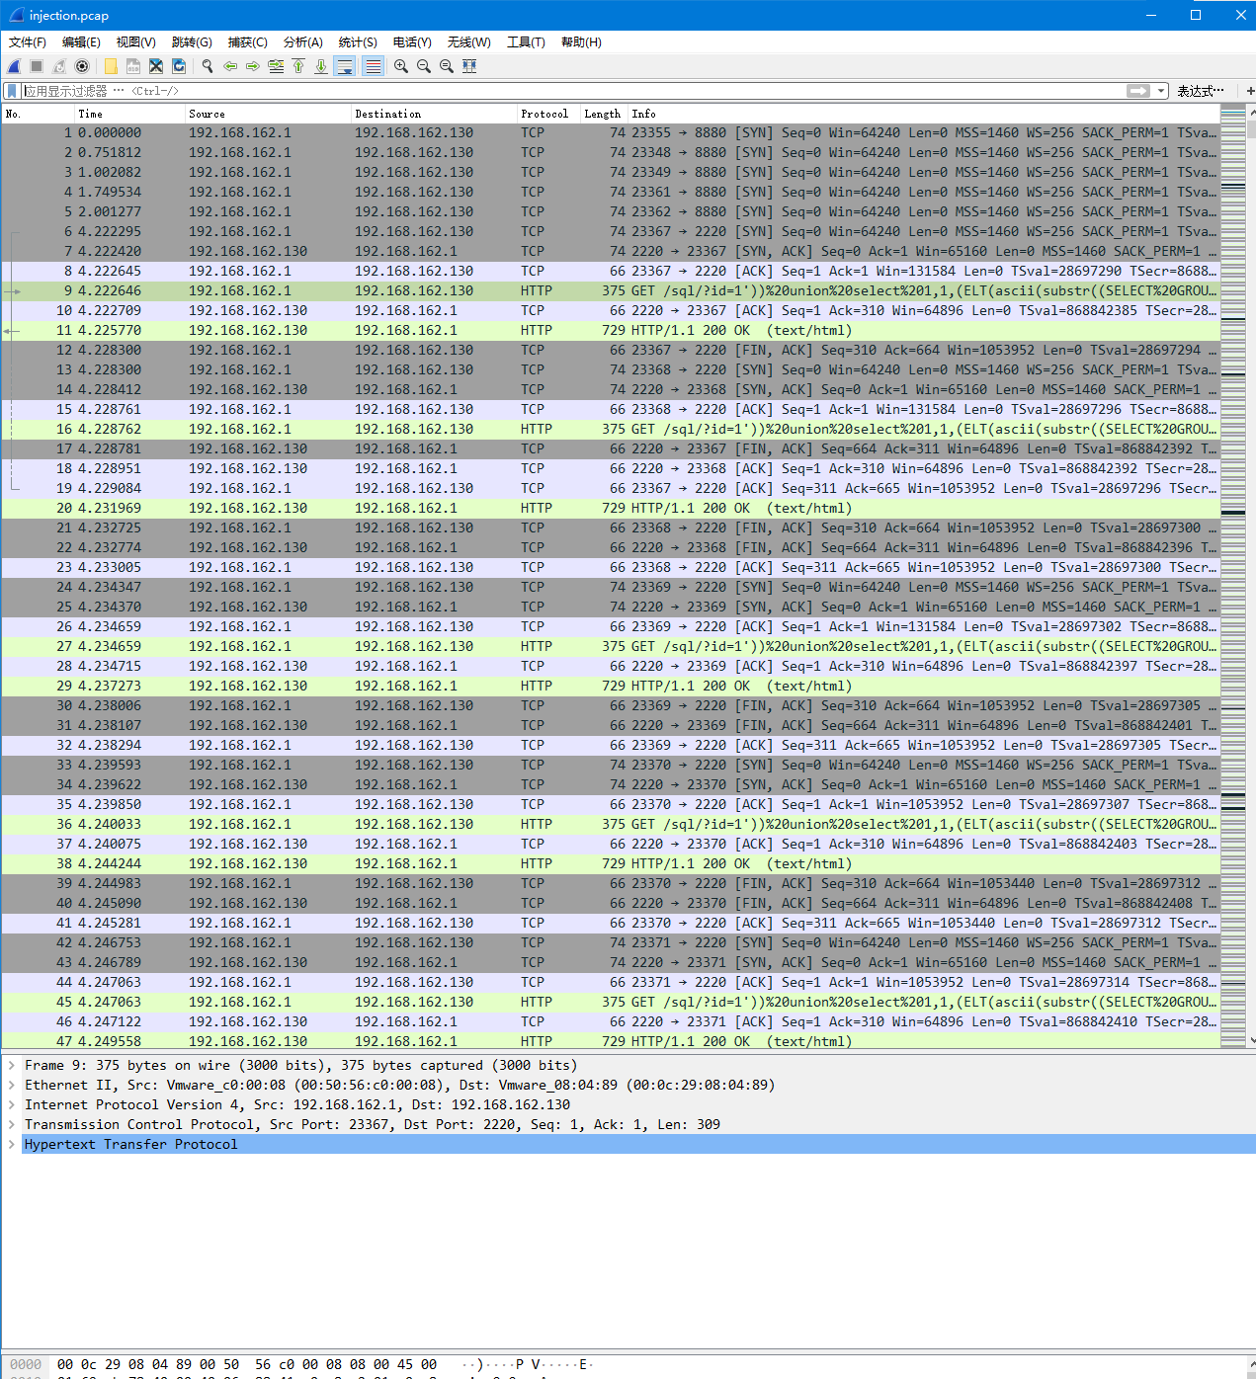This screenshot has height=1379, width=1256.
Task: Select packet 9 HTTP GET row
Action: tap(611, 290)
